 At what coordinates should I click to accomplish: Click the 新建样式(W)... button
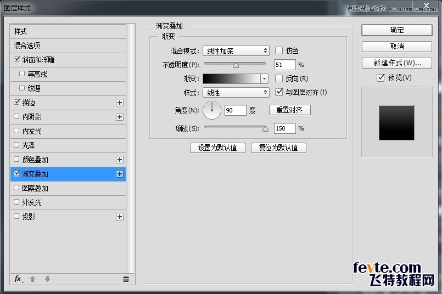coord(396,63)
